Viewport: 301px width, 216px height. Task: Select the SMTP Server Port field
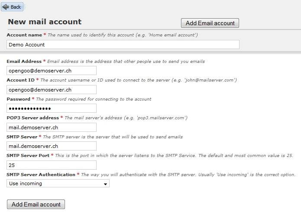pos(52,165)
